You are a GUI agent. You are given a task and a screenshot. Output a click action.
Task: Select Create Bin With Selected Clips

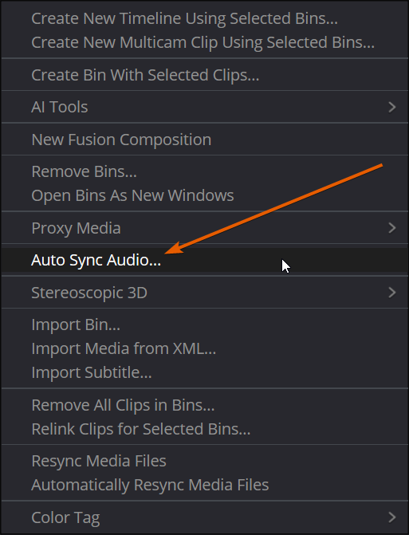pyautogui.click(x=205, y=75)
